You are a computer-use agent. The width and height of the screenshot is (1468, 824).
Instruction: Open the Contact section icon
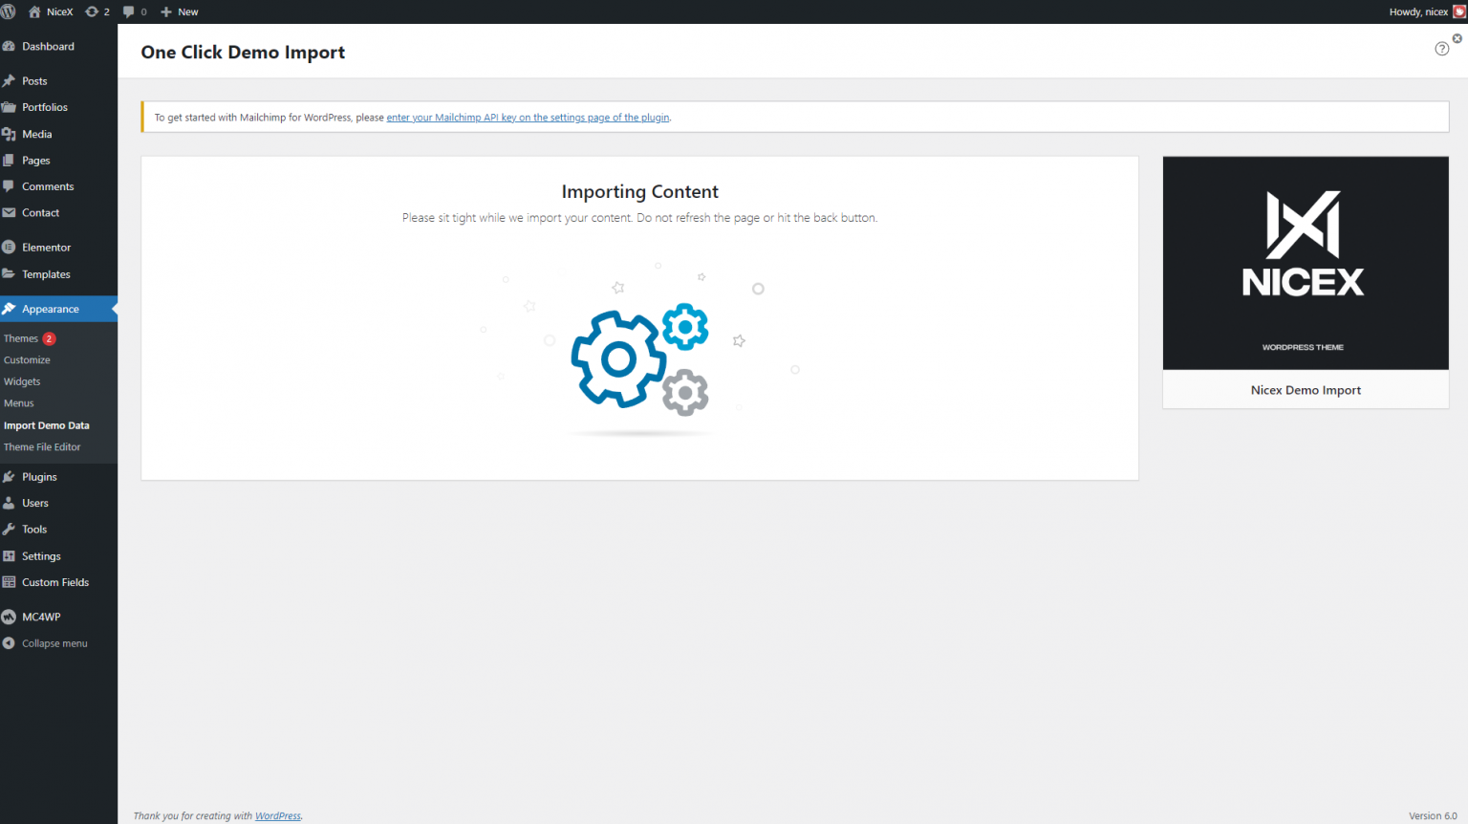(x=10, y=212)
